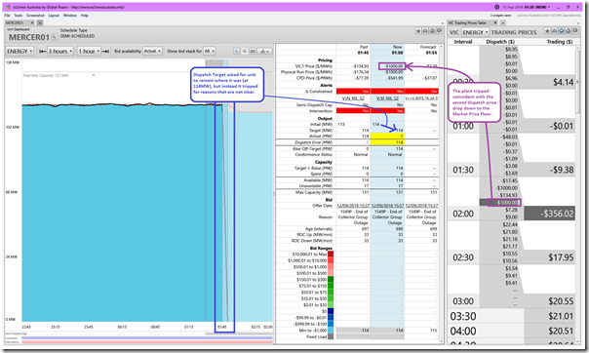Open the Tools menu
Screen dimensions: 589x353
coord(19,16)
